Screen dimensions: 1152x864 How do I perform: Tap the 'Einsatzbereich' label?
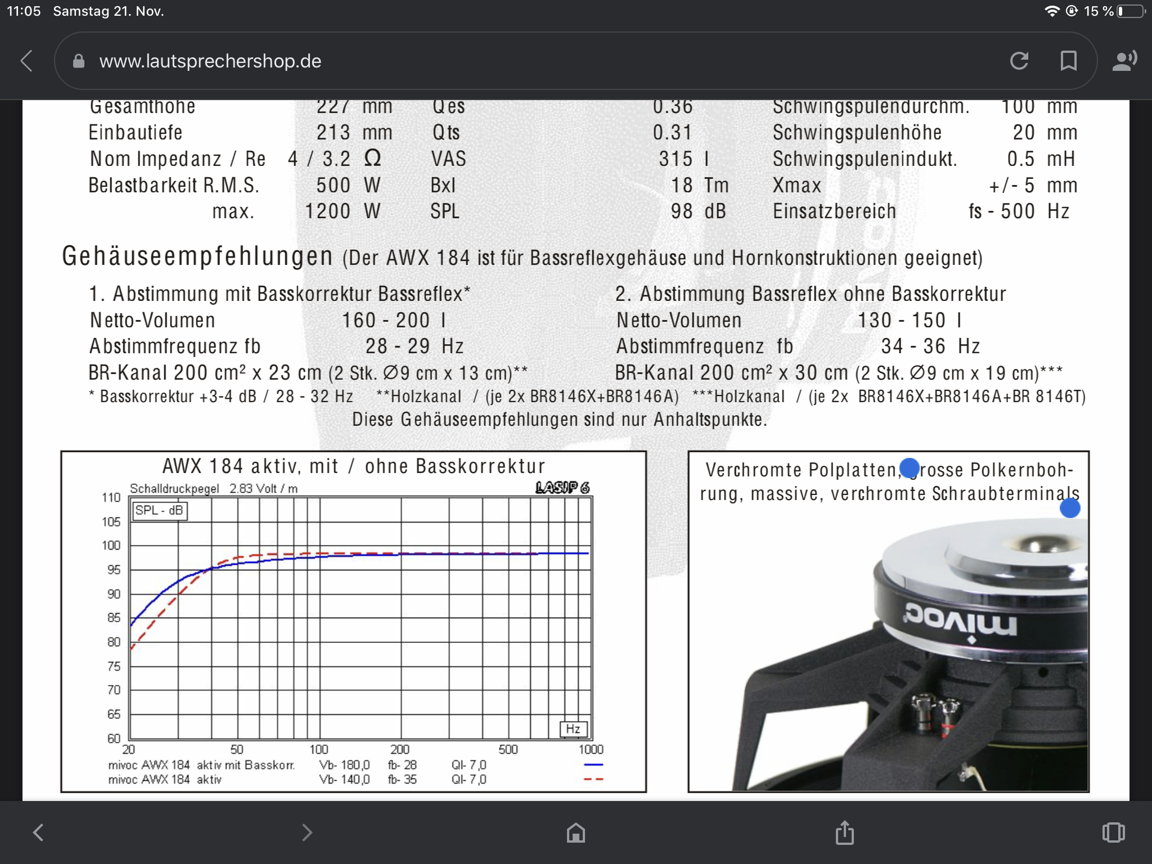pos(834,211)
